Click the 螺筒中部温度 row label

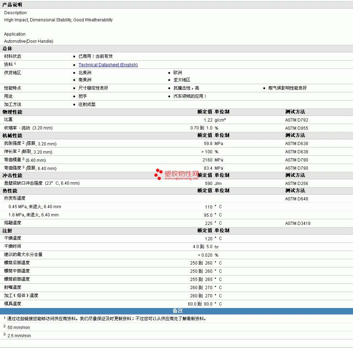[17, 271]
